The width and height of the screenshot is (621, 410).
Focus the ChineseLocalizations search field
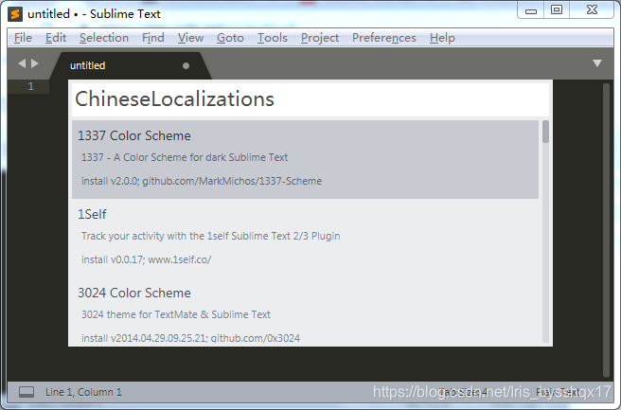310,99
